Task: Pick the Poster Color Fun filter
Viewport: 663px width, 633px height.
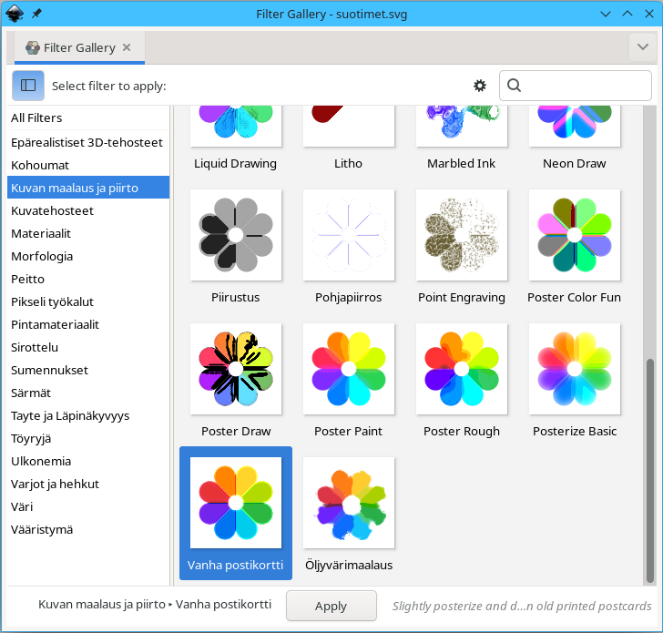Action: [x=575, y=235]
